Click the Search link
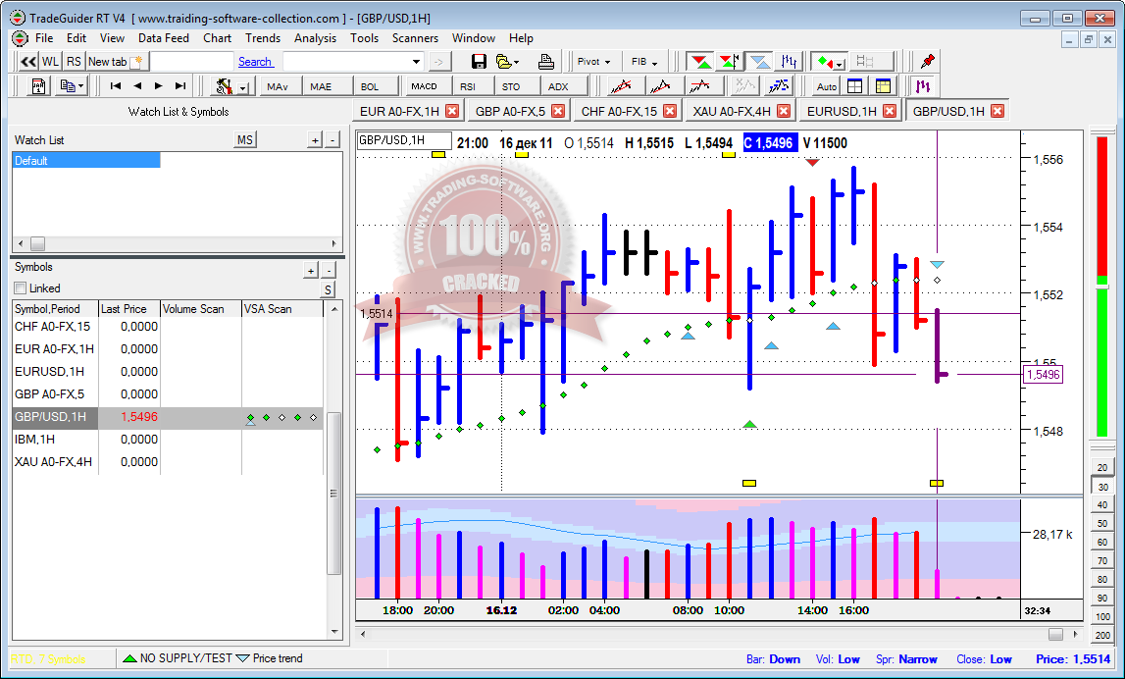The height and width of the screenshot is (679, 1125). click(x=255, y=62)
